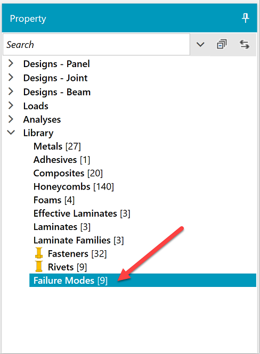
Task: Pin the Property panel
Action: (x=245, y=18)
